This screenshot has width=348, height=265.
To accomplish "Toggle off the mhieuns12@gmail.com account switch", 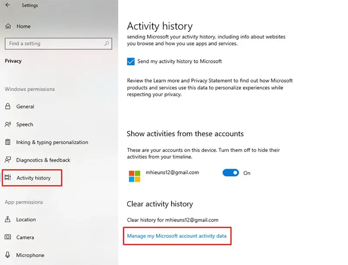I will tap(231, 173).
